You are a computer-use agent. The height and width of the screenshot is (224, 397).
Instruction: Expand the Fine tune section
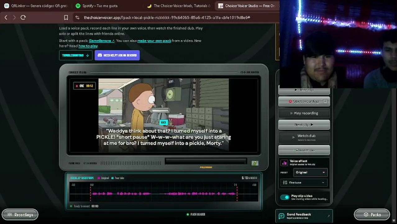click(304, 183)
